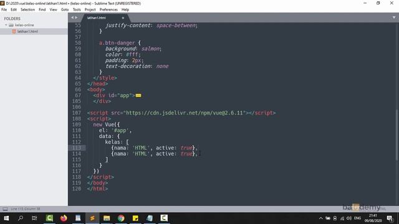Click the Line 113 position text in the status bar
Image resolution: width=399 pixels, height=224 pixels.
pos(25,209)
